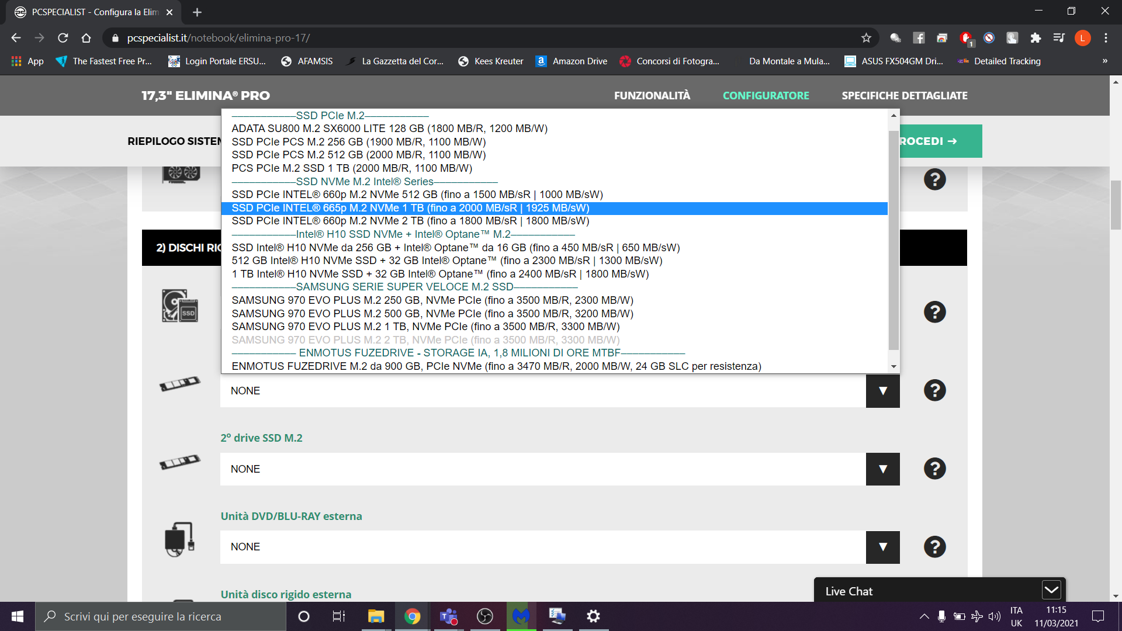1122x631 pixels.
Task: Open help for Unità DVD/BLU-RAY esterna
Action: (934, 547)
